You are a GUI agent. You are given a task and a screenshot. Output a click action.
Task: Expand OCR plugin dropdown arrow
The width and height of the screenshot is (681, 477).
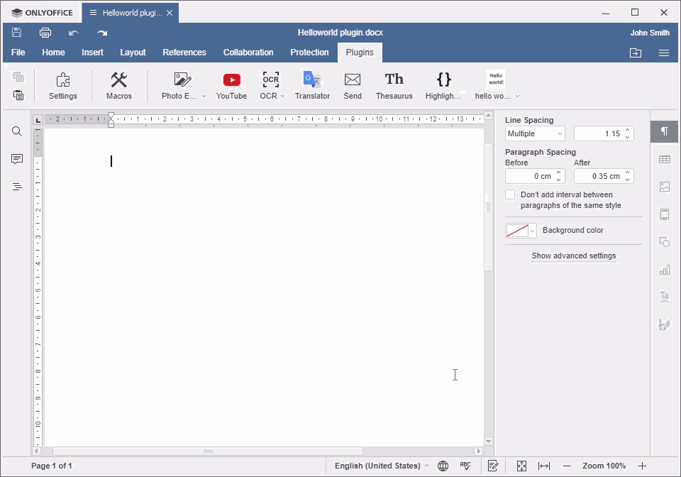283,96
